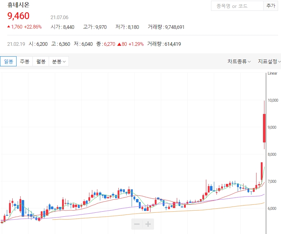Click the 고 6,360 high value

(x=61, y=44)
